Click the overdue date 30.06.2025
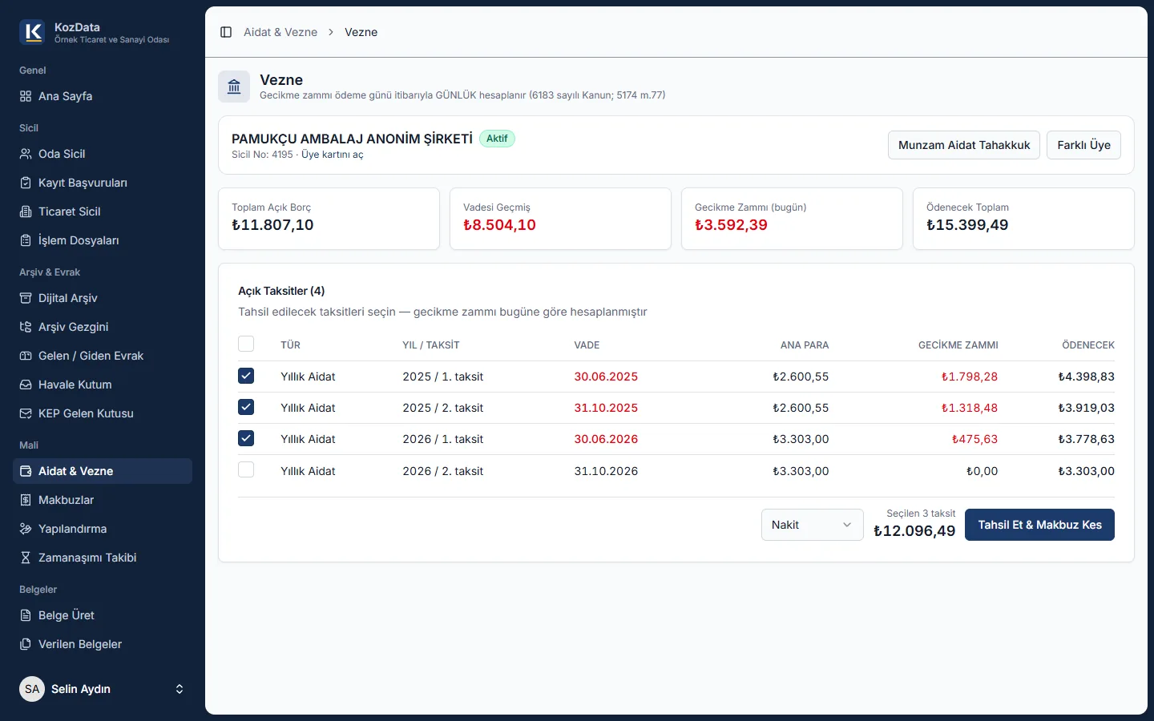This screenshot has height=721, width=1154. pos(606,377)
